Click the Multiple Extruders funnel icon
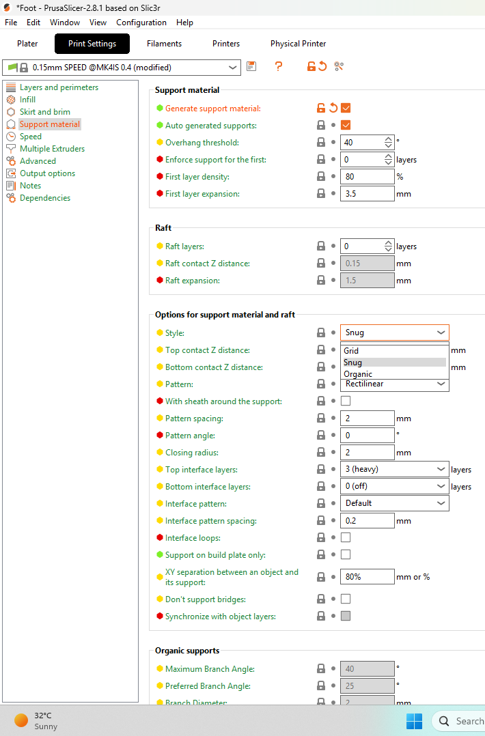Viewport: 485px width, 736px height. pyautogui.click(x=11, y=149)
